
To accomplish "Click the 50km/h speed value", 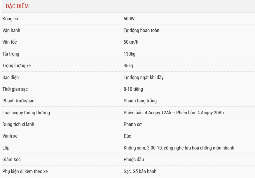I will coord(131,42).
